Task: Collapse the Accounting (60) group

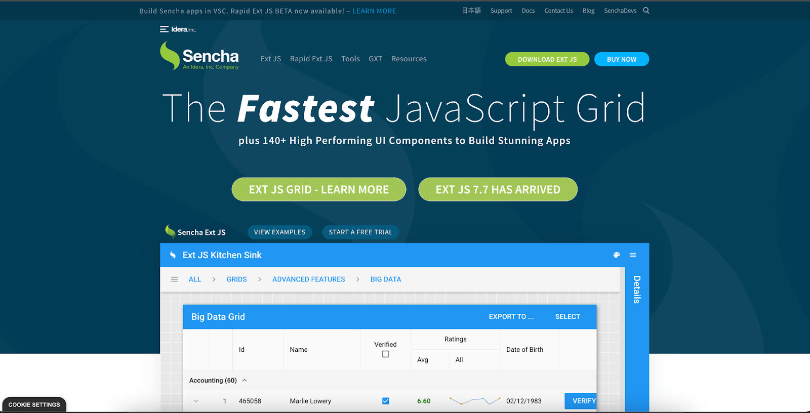Action: click(x=245, y=381)
